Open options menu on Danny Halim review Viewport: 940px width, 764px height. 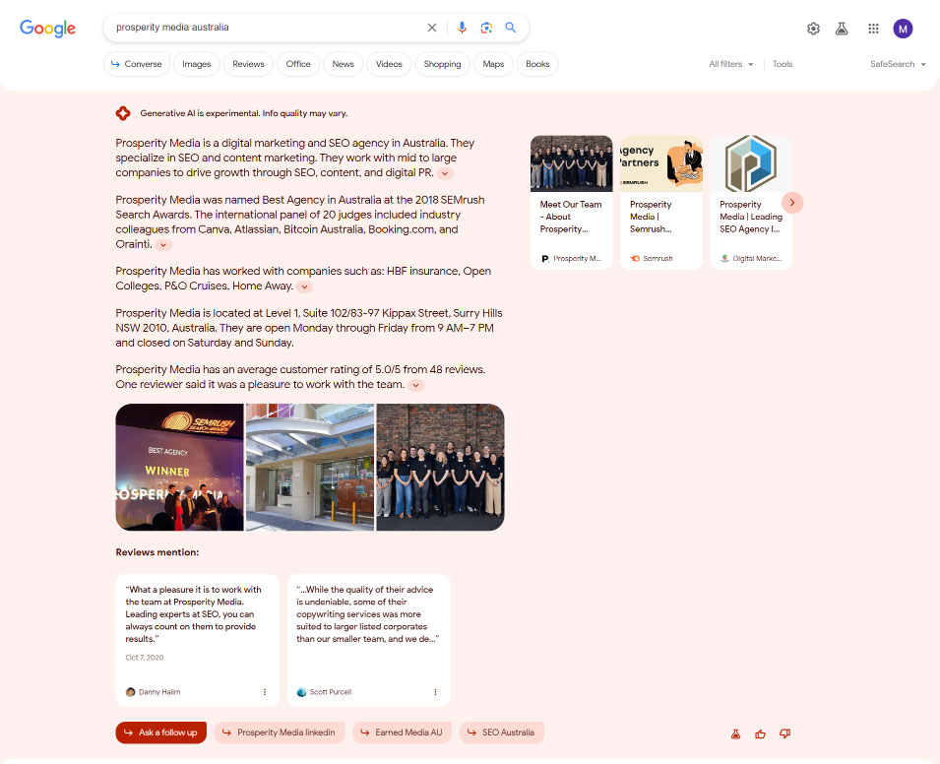click(x=265, y=692)
